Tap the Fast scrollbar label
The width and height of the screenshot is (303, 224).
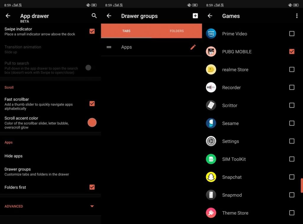17,99
